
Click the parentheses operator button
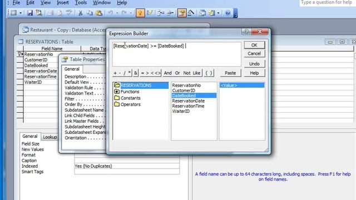click(x=209, y=73)
